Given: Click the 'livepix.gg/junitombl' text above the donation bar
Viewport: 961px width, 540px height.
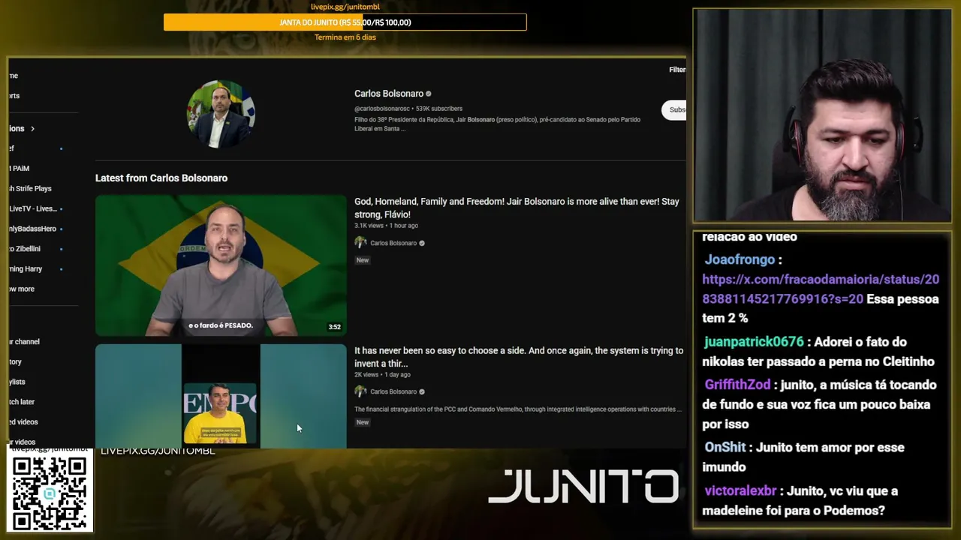Looking at the screenshot, I should click(345, 7).
